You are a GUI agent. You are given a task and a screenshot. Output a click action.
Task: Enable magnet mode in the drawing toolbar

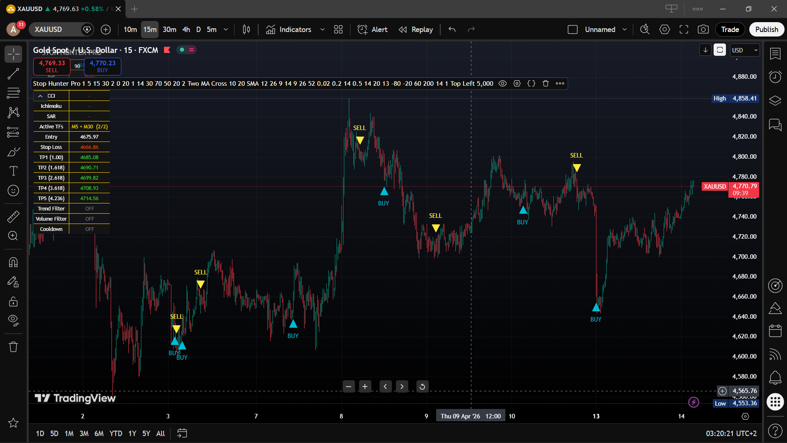click(14, 262)
